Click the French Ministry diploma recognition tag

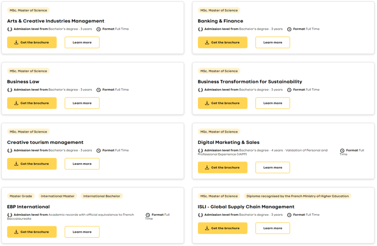coord(297,196)
